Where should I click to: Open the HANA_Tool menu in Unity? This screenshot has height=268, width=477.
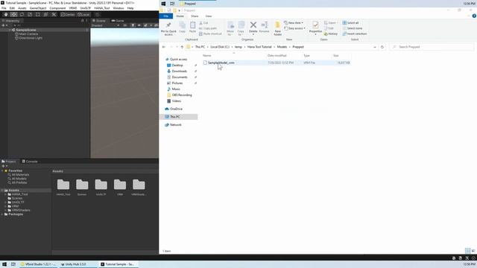coord(102,8)
